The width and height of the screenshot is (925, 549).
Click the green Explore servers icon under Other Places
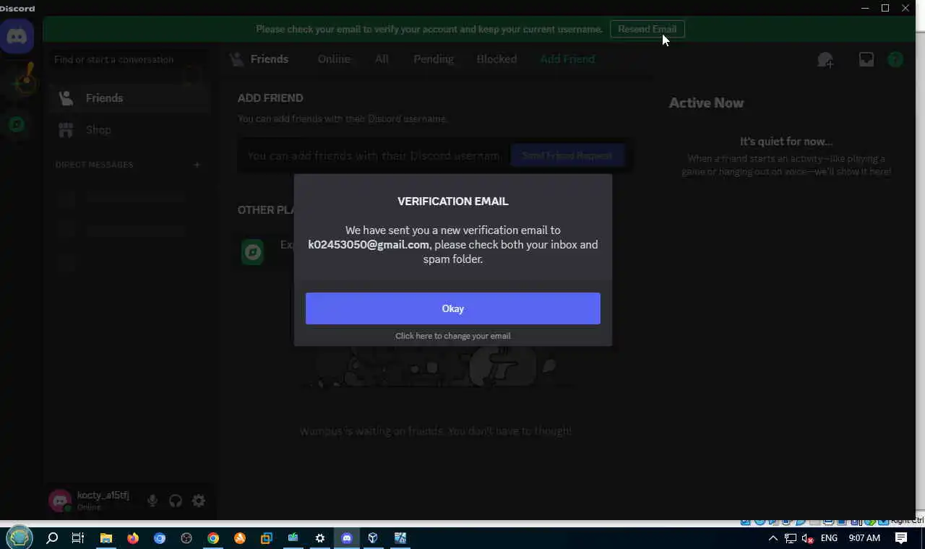pos(252,251)
